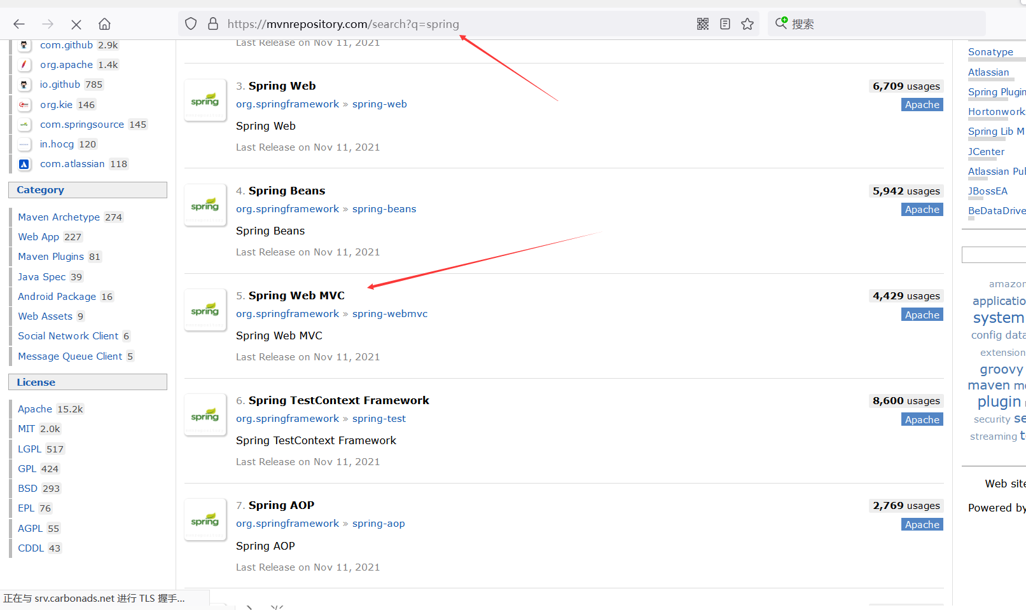This screenshot has height=610, width=1026.
Task: Bookmark this page with the star icon
Action: point(747,24)
